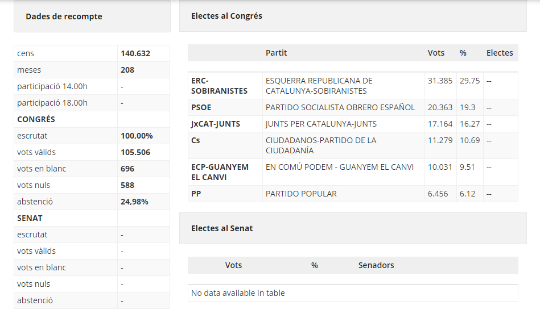Sort by Electes column header
Image resolution: width=540 pixels, height=322 pixels.
[501, 53]
